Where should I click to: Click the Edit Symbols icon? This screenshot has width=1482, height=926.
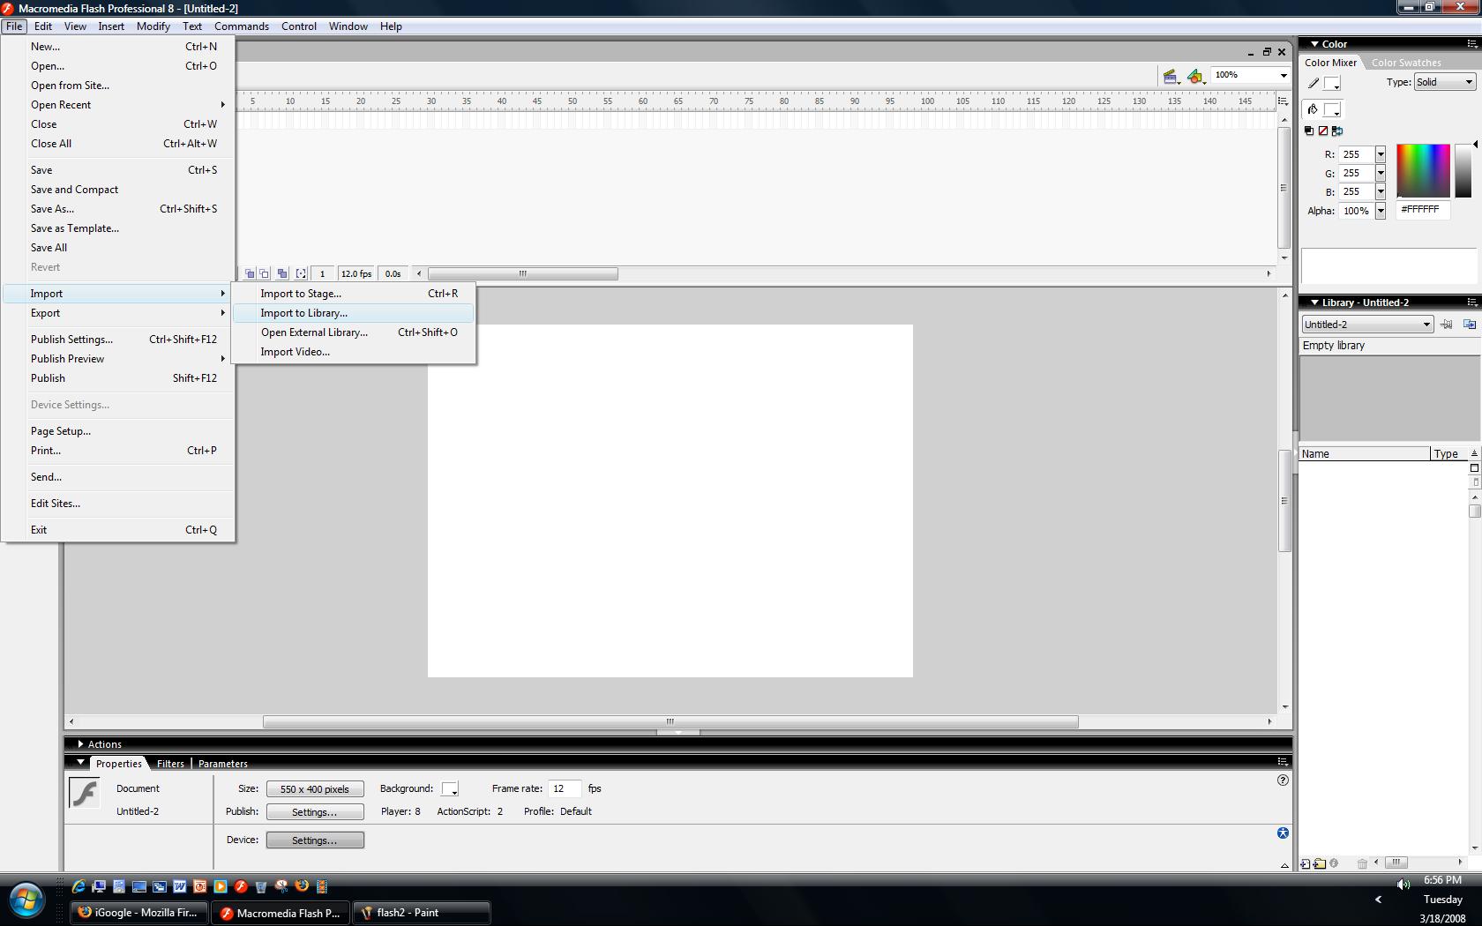tap(1195, 76)
